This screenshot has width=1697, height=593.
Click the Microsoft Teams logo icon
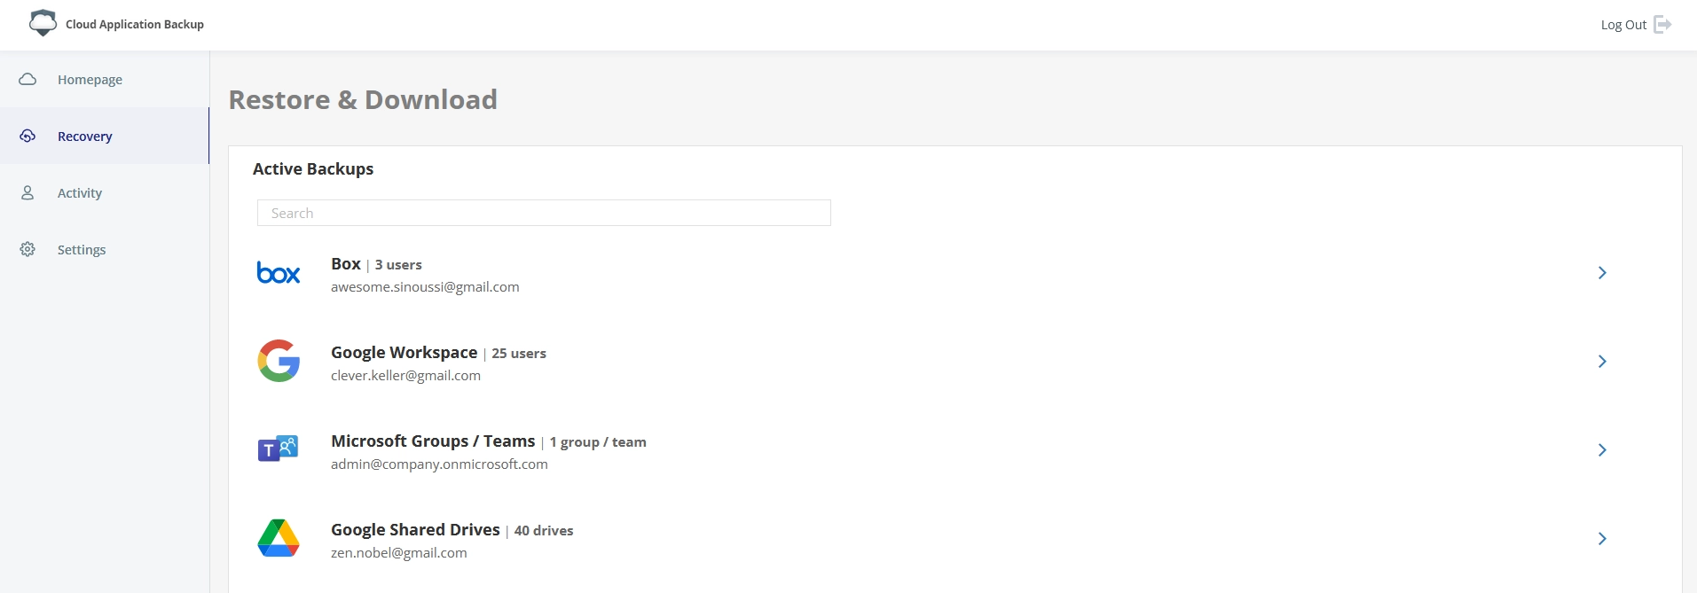click(279, 449)
